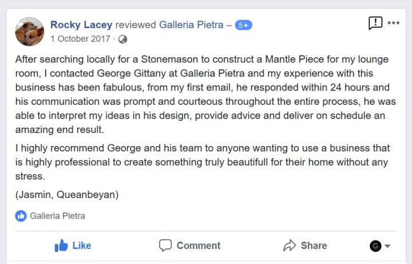Click the thumbs-up icon of Like button
This screenshot has width=412, height=264.
point(61,246)
